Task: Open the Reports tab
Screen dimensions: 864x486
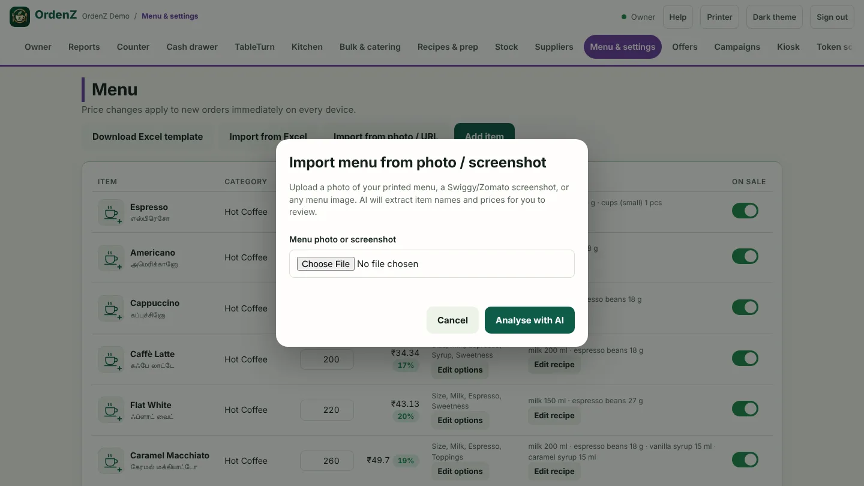Action: (x=84, y=47)
